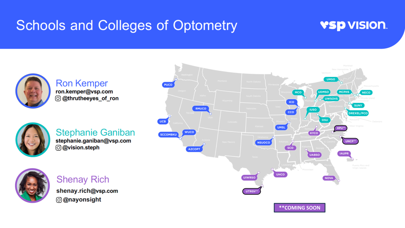This screenshot has width=405, height=228.
Task: Select the PUCO map marker
Action: 168,85
